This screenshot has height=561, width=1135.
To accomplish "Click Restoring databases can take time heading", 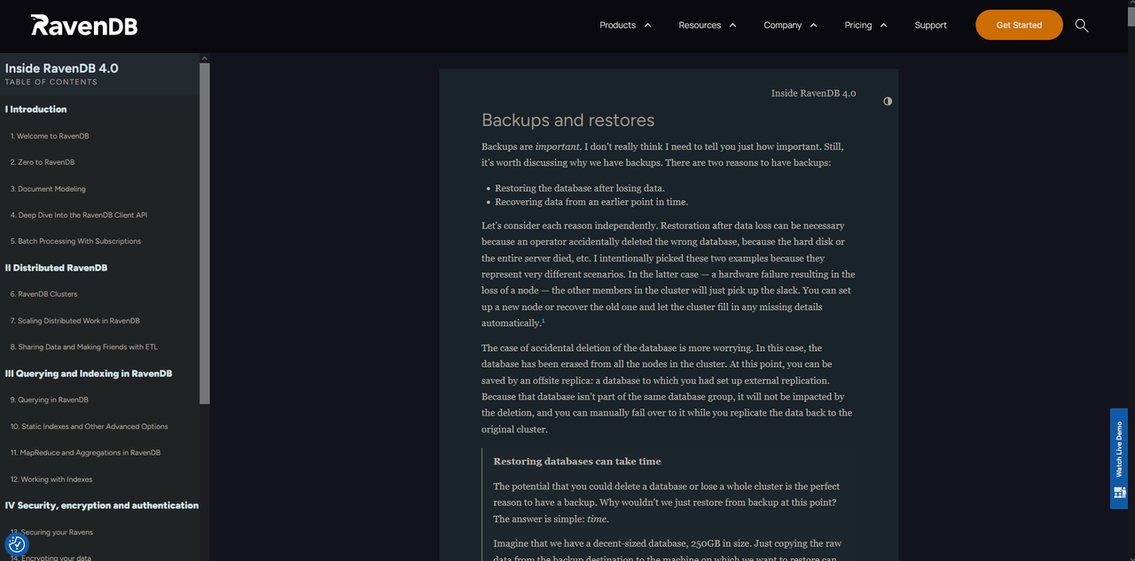I will tap(576, 461).
